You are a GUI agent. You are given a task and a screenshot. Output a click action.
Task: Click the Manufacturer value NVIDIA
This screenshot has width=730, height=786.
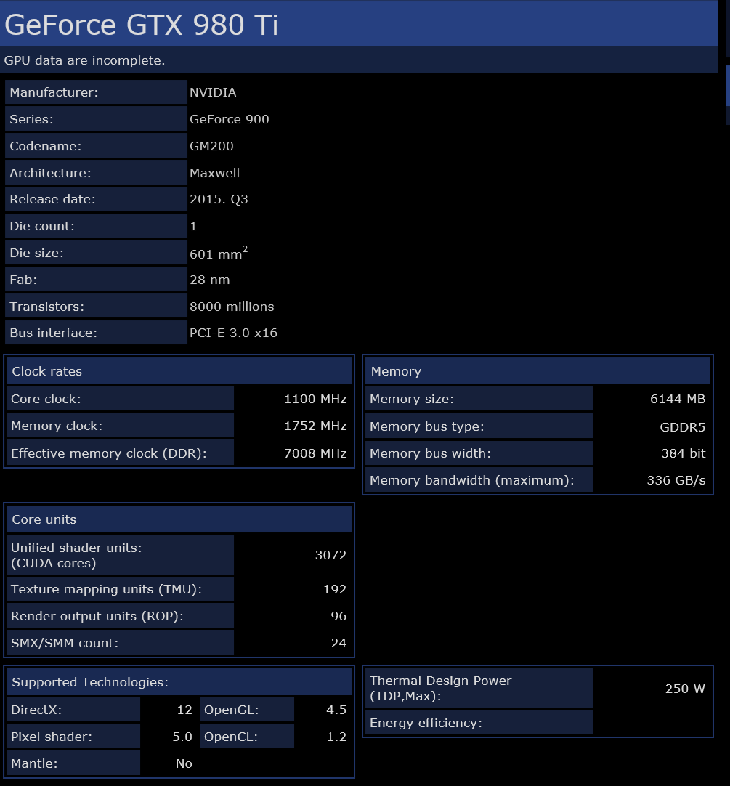click(x=213, y=92)
